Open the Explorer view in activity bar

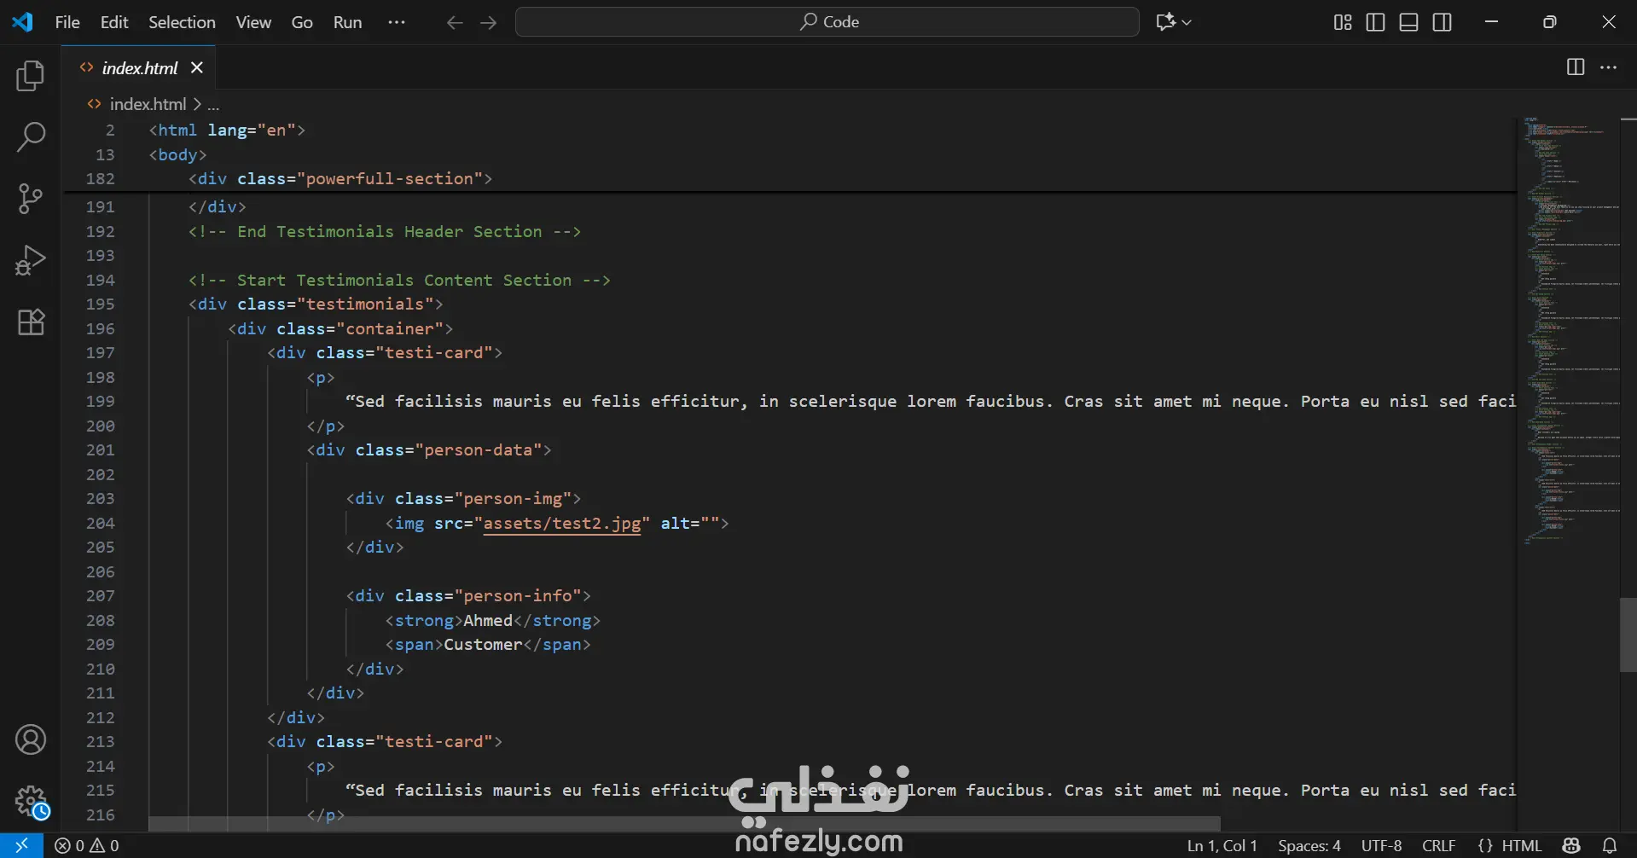coord(31,76)
